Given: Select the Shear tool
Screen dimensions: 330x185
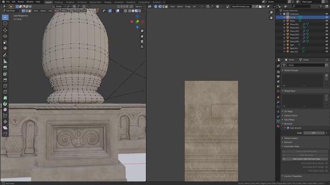Looking at the screenshot, I should pos(5,128).
